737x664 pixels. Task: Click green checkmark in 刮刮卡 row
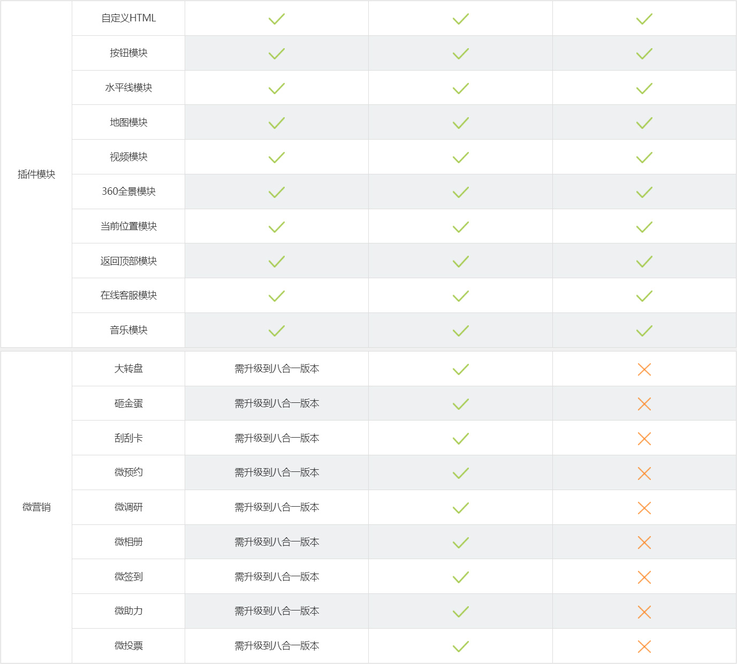[461, 439]
